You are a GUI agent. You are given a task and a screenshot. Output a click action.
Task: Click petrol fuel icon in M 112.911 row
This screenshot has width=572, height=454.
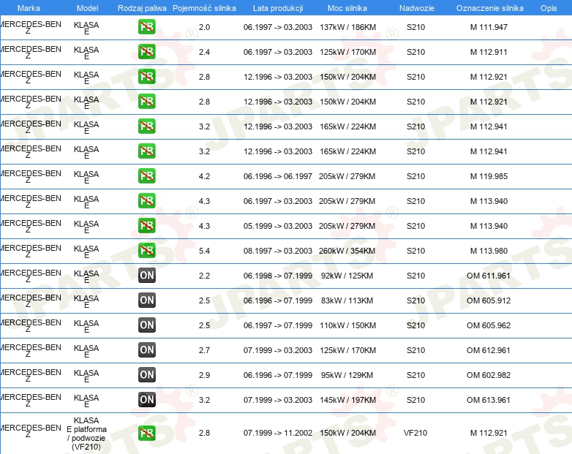tap(146, 52)
